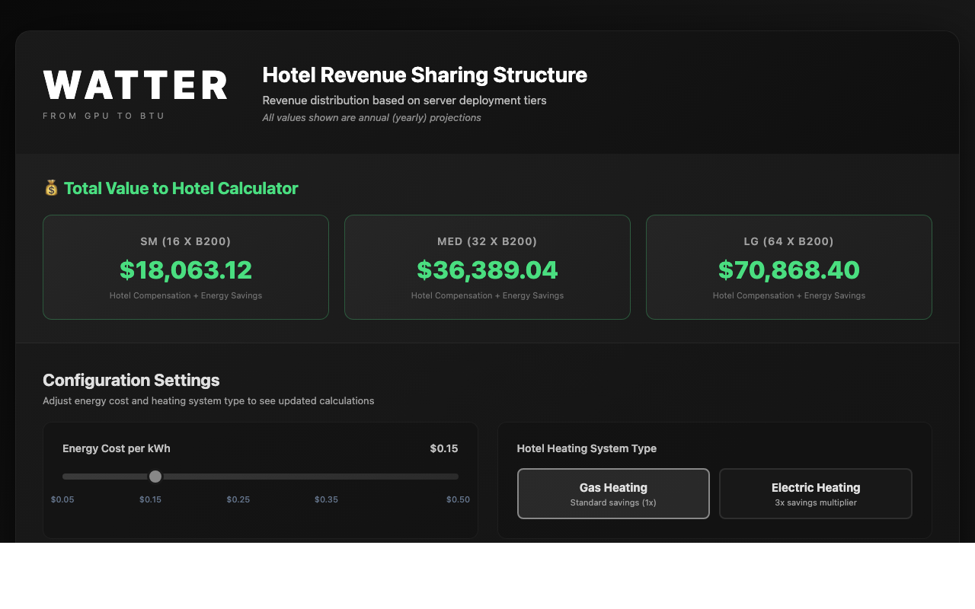The height and width of the screenshot is (609, 975).
Task: Click the Hotel Heating System Type label
Action: pos(587,448)
